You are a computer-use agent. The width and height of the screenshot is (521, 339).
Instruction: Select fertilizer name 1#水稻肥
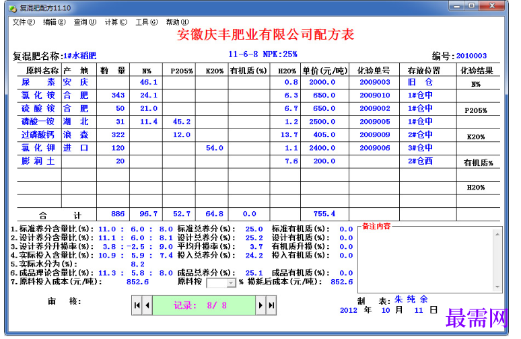point(80,56)
